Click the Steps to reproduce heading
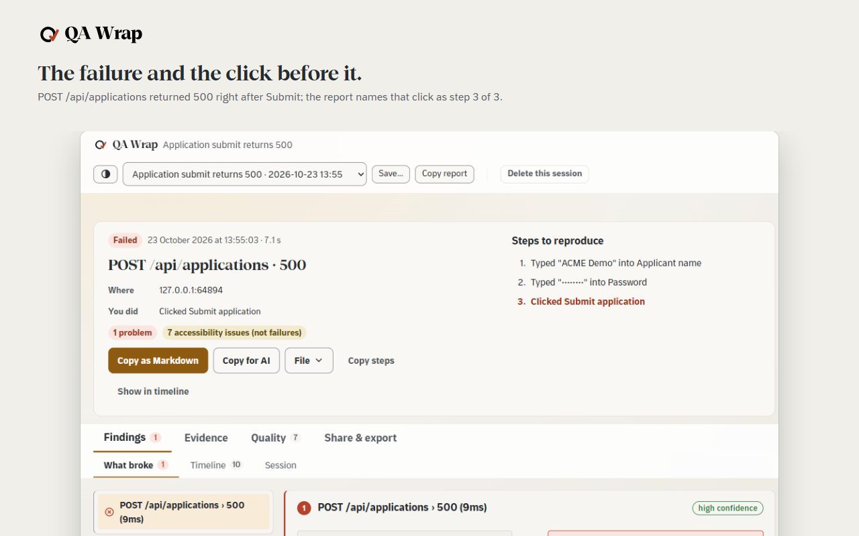The width and height of the screenshot is (859, 536). [558, 241]
